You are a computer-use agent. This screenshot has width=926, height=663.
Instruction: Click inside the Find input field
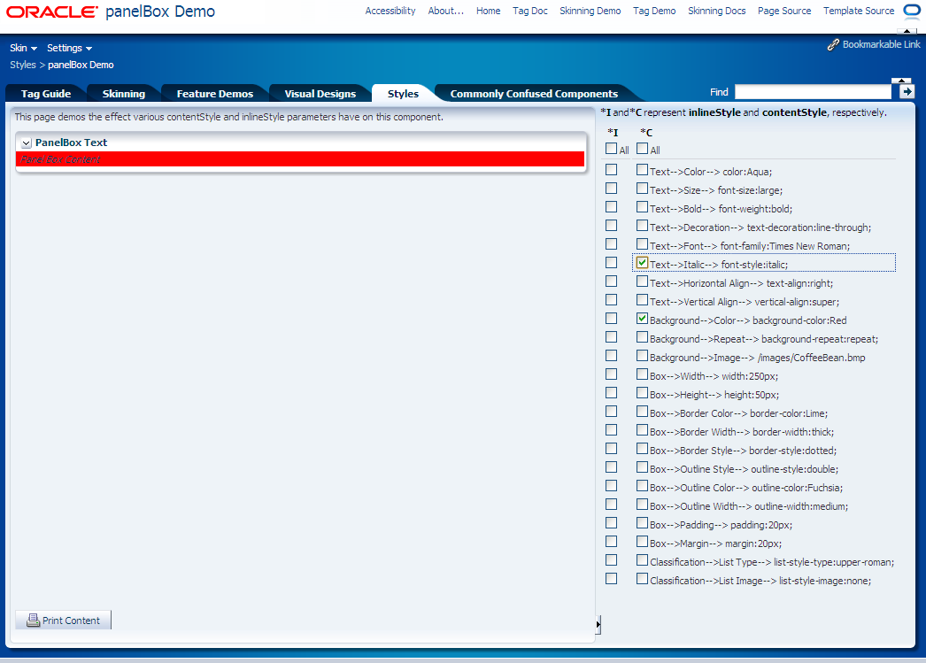812,91
